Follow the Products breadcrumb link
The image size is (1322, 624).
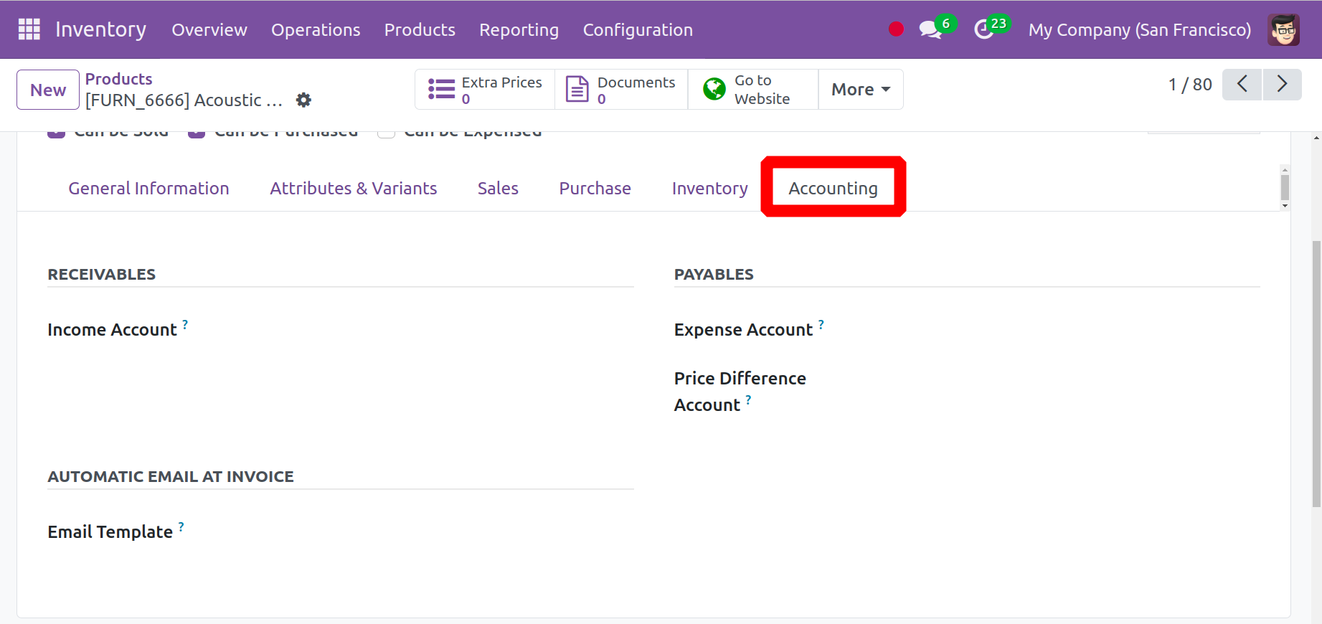coord(118,79)
